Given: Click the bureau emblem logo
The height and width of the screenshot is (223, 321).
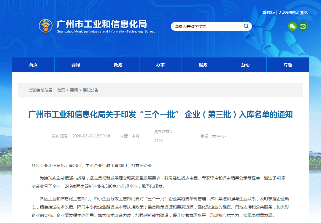Looking at the screenshot, I should point(46,26).
